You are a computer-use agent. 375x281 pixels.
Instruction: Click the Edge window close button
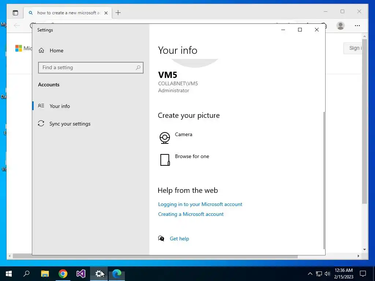click(x=359, y=11)
